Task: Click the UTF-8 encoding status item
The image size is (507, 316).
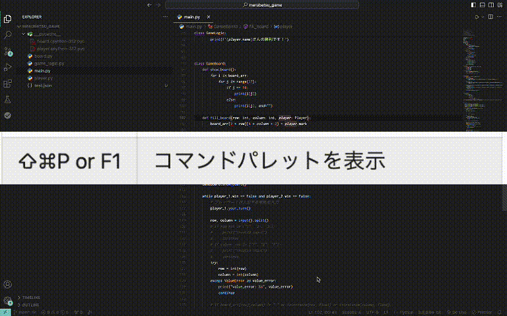Action: (372, 312)
